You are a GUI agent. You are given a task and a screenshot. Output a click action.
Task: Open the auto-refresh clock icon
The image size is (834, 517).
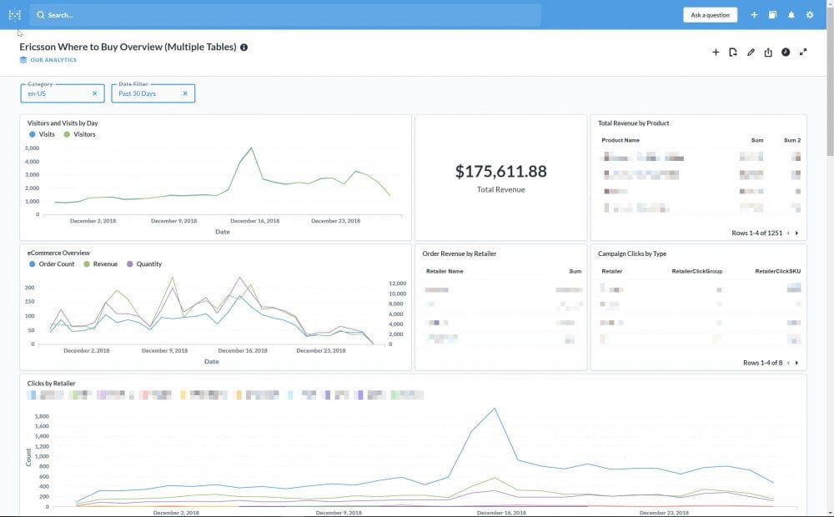tap(786, 53)
